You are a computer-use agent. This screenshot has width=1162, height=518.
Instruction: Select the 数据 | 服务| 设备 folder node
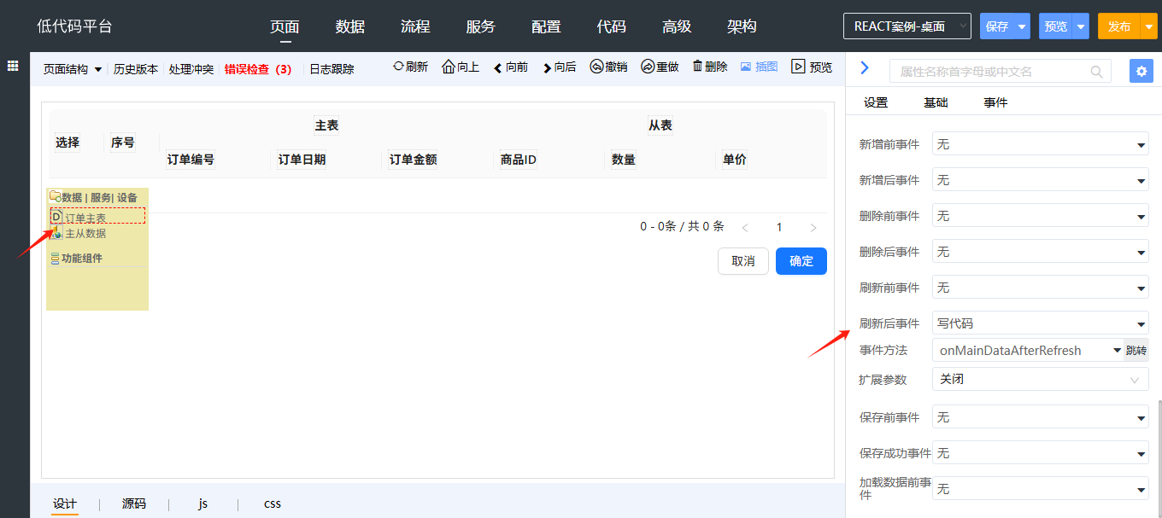tap(93, 197)
